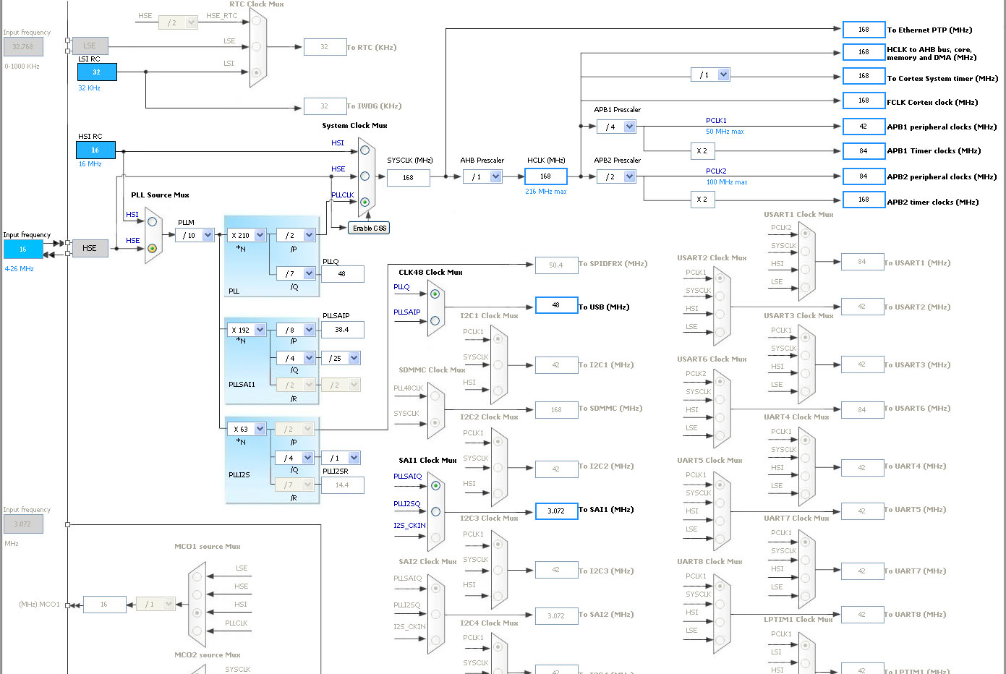Screen dimensions: 1006x674
Task: Click the APB1 Timer clocks value 84
Action: pyautogui.click(x=864, y=151)
